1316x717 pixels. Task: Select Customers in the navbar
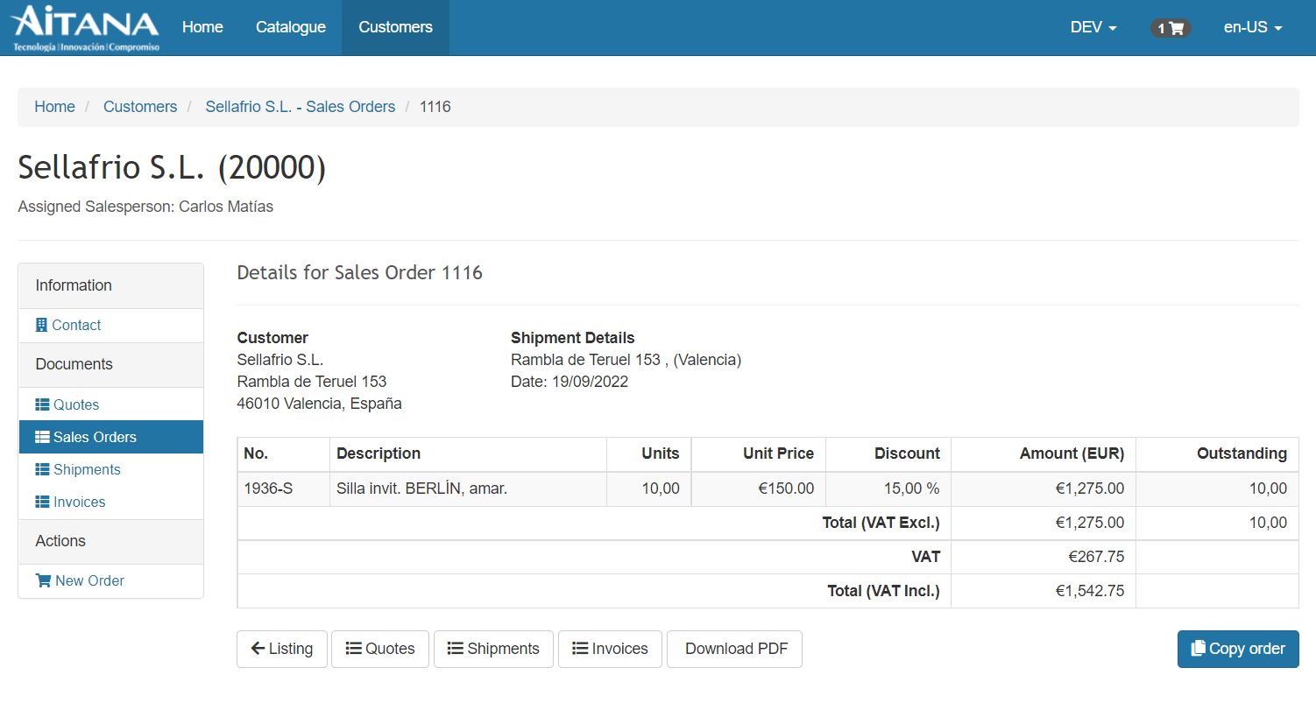[x=395, y=28]
